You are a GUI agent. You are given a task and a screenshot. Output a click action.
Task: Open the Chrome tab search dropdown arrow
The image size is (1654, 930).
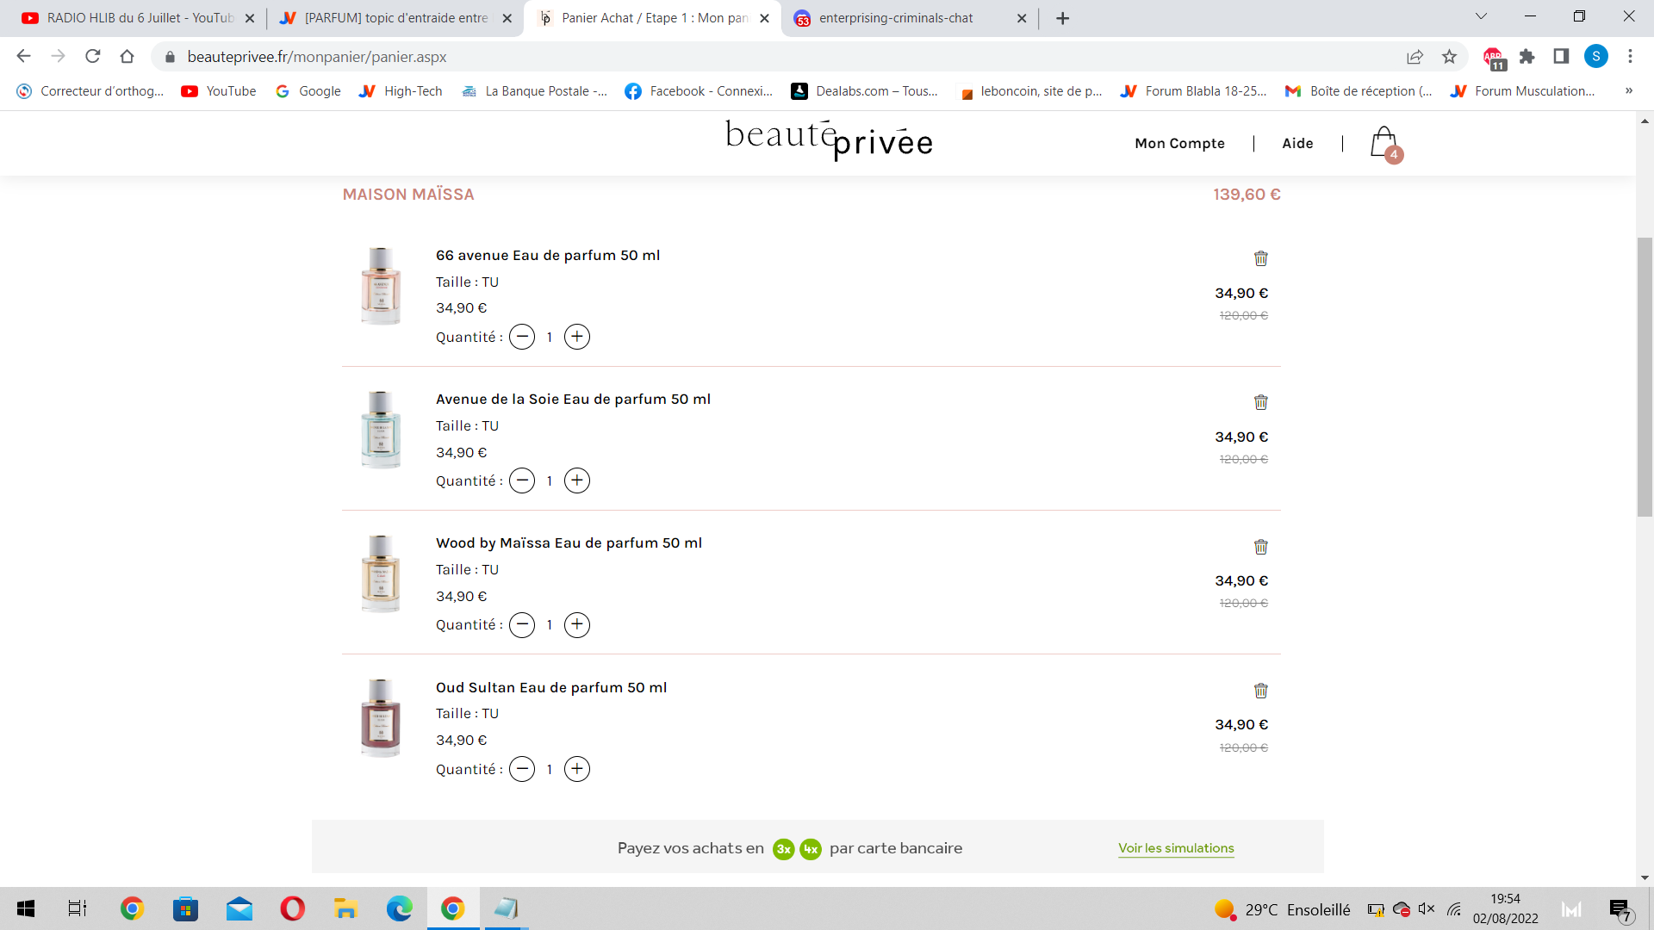point(1481,16)
